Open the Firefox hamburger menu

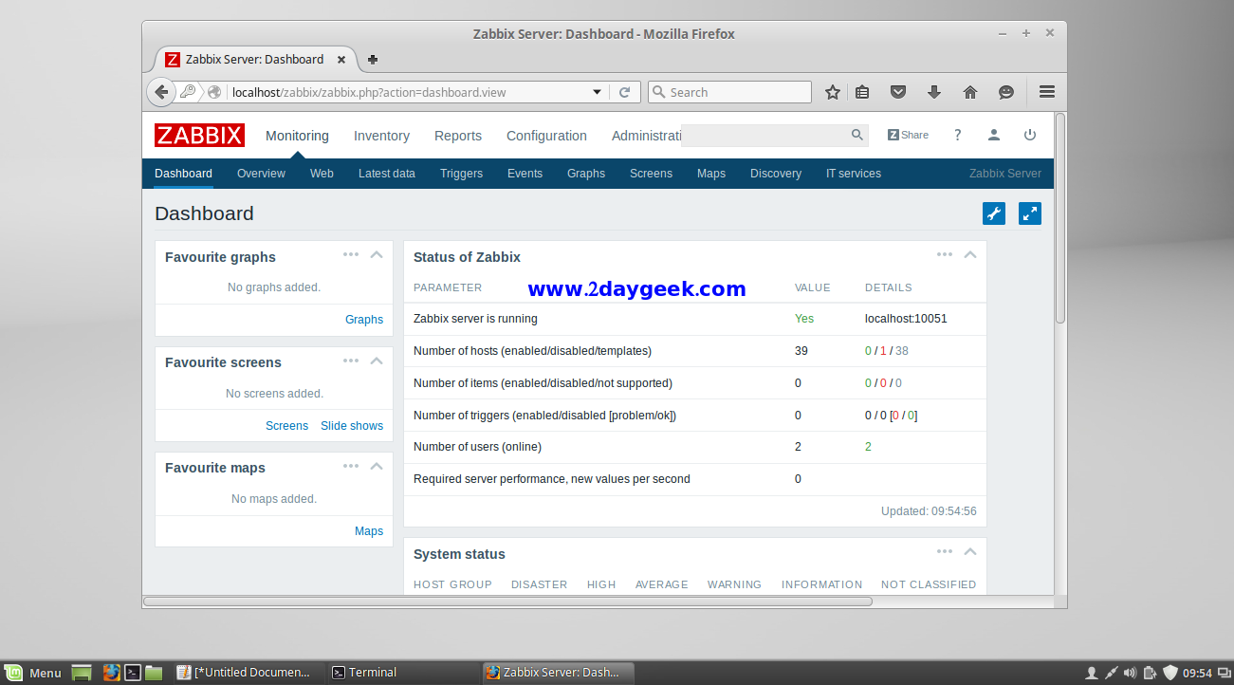pyautogui.click(x=1047, y=92)
